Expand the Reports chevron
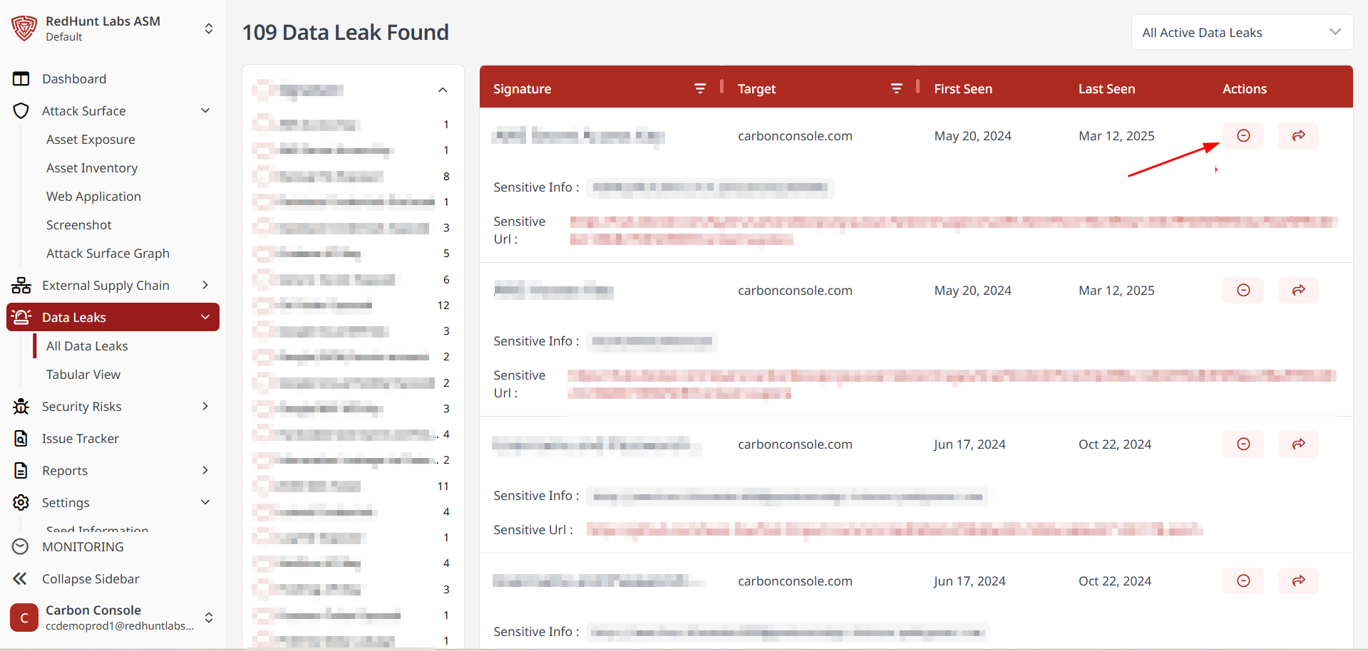 (x=205, y=470)
